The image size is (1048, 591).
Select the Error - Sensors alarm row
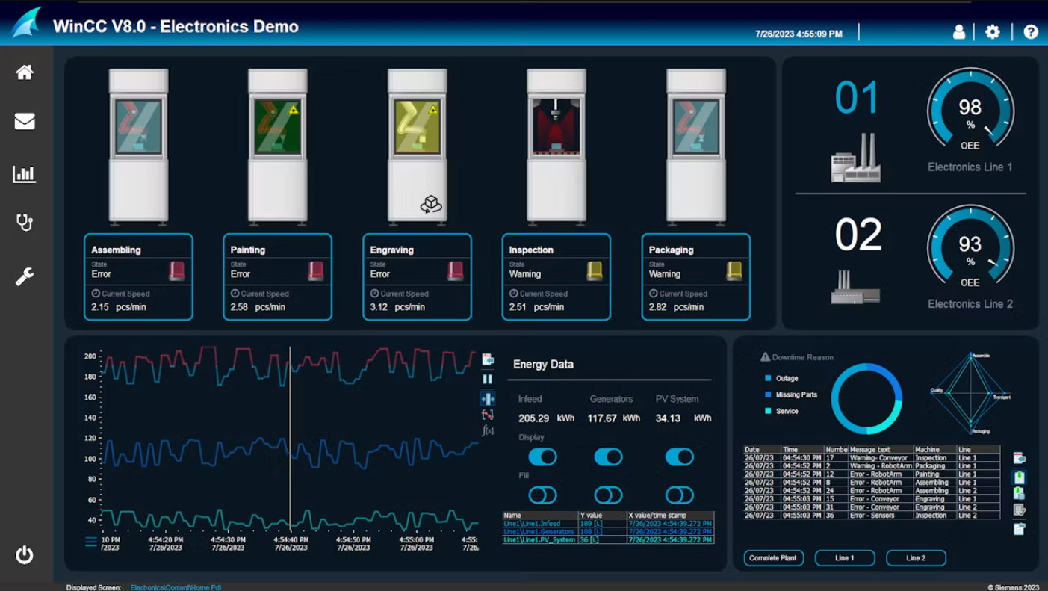tap(872, 516)
